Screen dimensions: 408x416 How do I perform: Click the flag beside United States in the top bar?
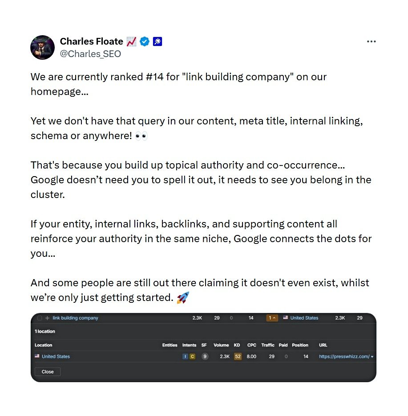(x=286, y=318)
